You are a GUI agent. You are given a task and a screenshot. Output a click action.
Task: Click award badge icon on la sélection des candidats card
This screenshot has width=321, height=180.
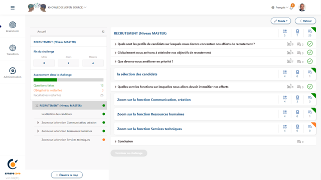click(x=297, y=72)
